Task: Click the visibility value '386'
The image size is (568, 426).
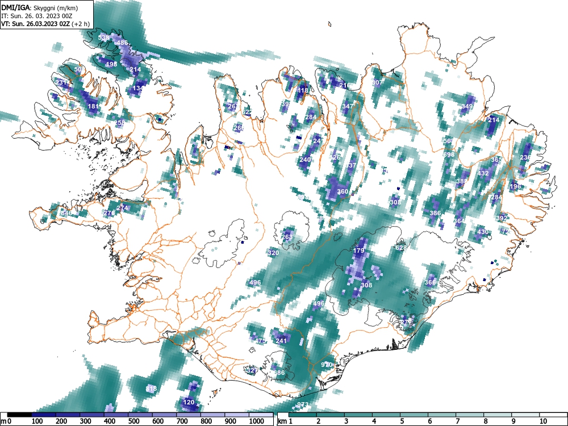Action: [435, 213]
